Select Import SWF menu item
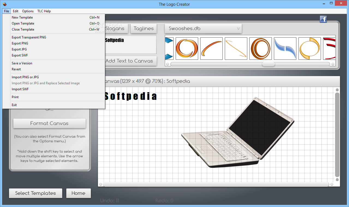The height and width of the screenshot is (207, 349). click(x=53, y=89)
